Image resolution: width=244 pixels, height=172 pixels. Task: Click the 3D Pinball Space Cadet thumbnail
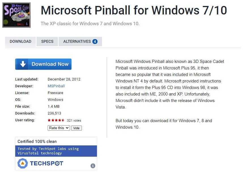(x=16, y=15)
